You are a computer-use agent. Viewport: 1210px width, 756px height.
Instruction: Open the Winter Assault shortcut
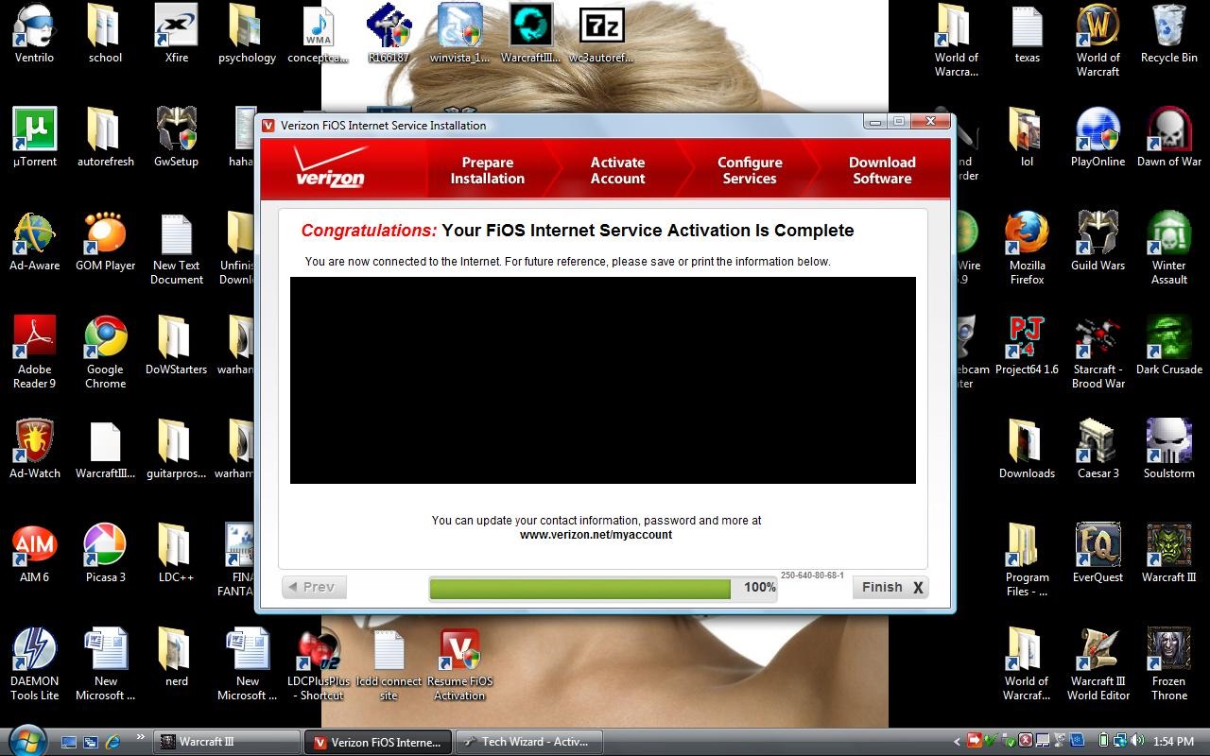point(1168,249)
